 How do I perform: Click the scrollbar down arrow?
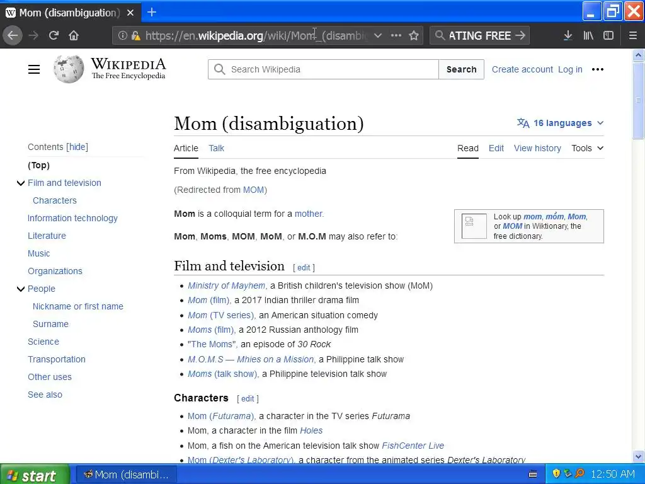tap(639, 456)
